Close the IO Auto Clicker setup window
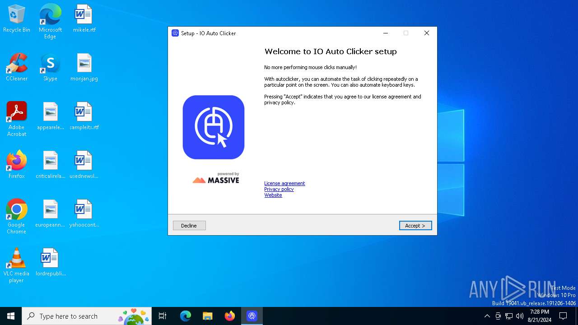This screenshot has height=325, width=578. tap(427, 33)
